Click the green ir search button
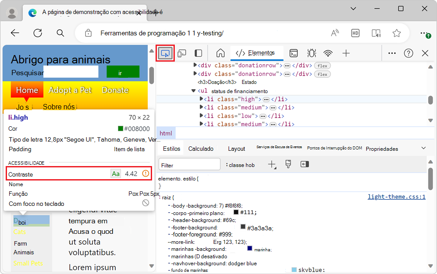 point(123,72)
